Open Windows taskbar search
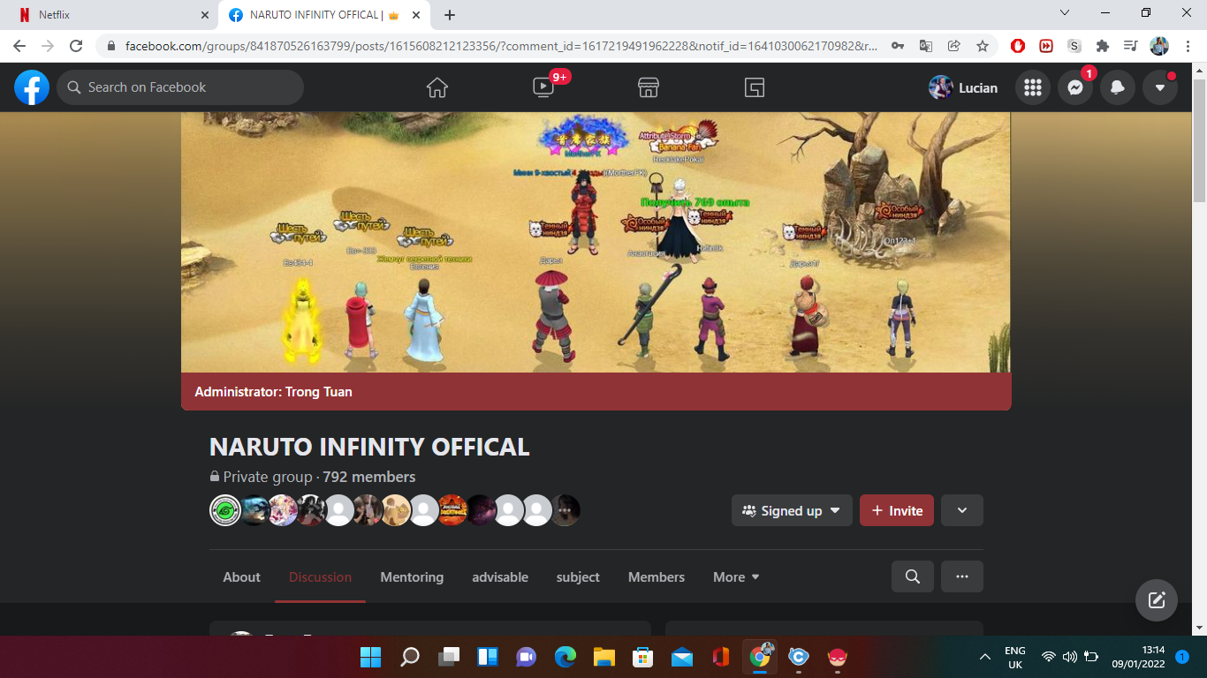The height and width of the screenshot is (678, 1207). click(410, 657)
